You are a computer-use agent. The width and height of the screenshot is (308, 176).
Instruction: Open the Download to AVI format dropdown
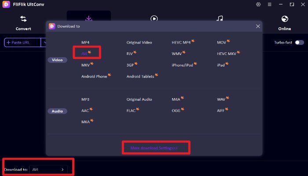click(48, 169)
